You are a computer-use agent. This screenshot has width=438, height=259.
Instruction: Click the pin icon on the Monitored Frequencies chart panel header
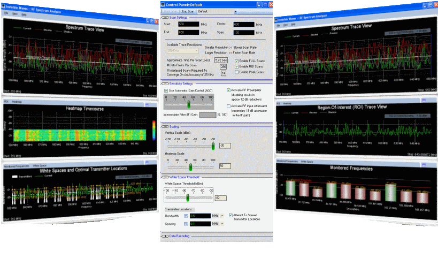(x=424, y=165)
